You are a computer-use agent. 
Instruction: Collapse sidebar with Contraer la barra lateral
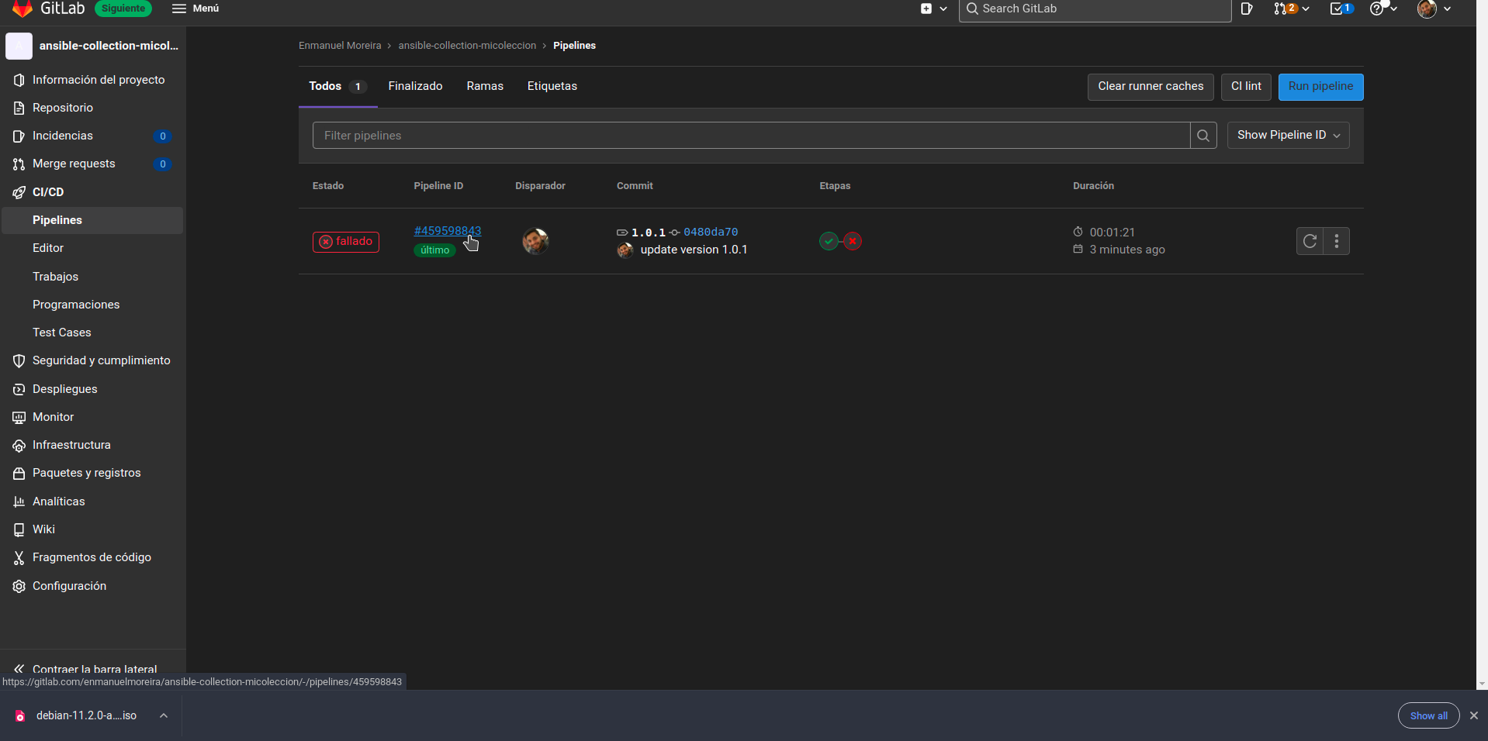[93, 668]
